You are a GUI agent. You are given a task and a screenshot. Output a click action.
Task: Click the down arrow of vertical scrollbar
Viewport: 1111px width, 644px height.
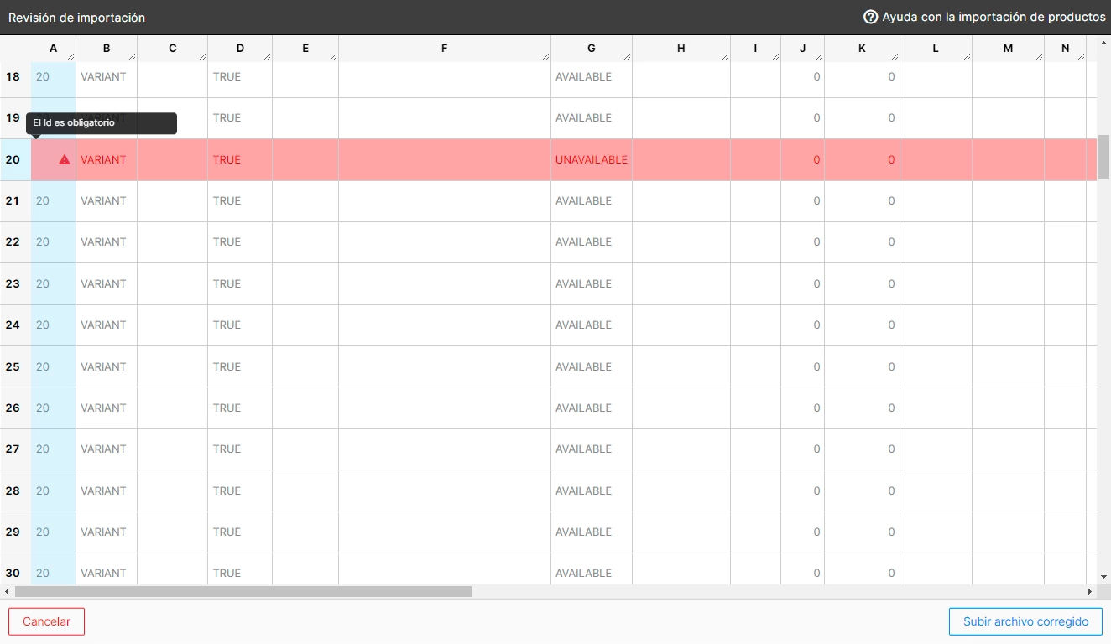point(1103,577)
